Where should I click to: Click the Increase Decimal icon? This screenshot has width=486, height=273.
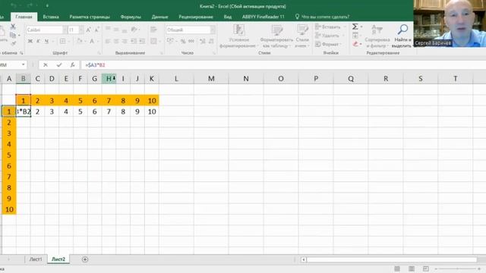203,41
